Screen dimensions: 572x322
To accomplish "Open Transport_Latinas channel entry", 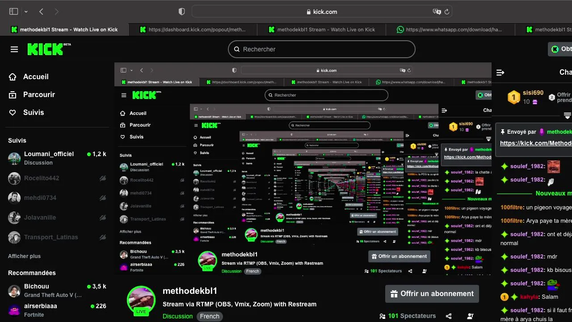I will (x=57, y=237).
